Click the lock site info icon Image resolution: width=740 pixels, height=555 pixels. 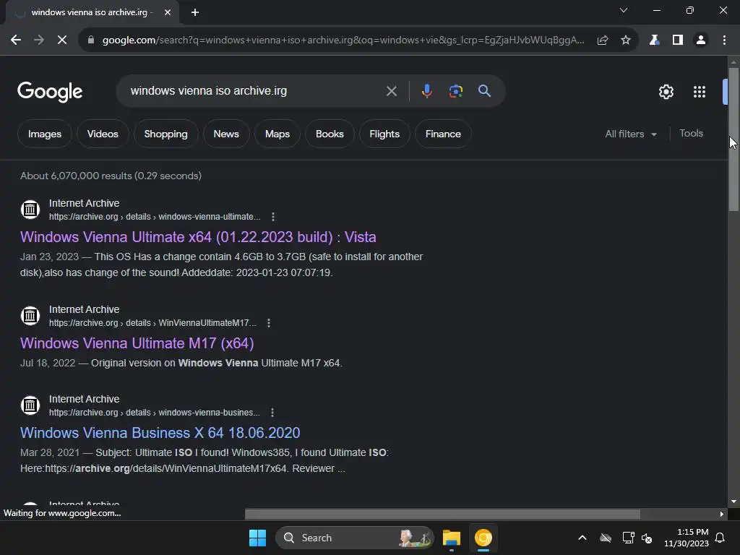(91, 40)
